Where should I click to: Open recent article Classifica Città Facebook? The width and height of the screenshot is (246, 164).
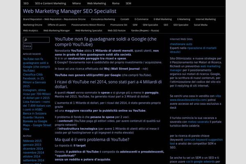(x=34, y=80)
